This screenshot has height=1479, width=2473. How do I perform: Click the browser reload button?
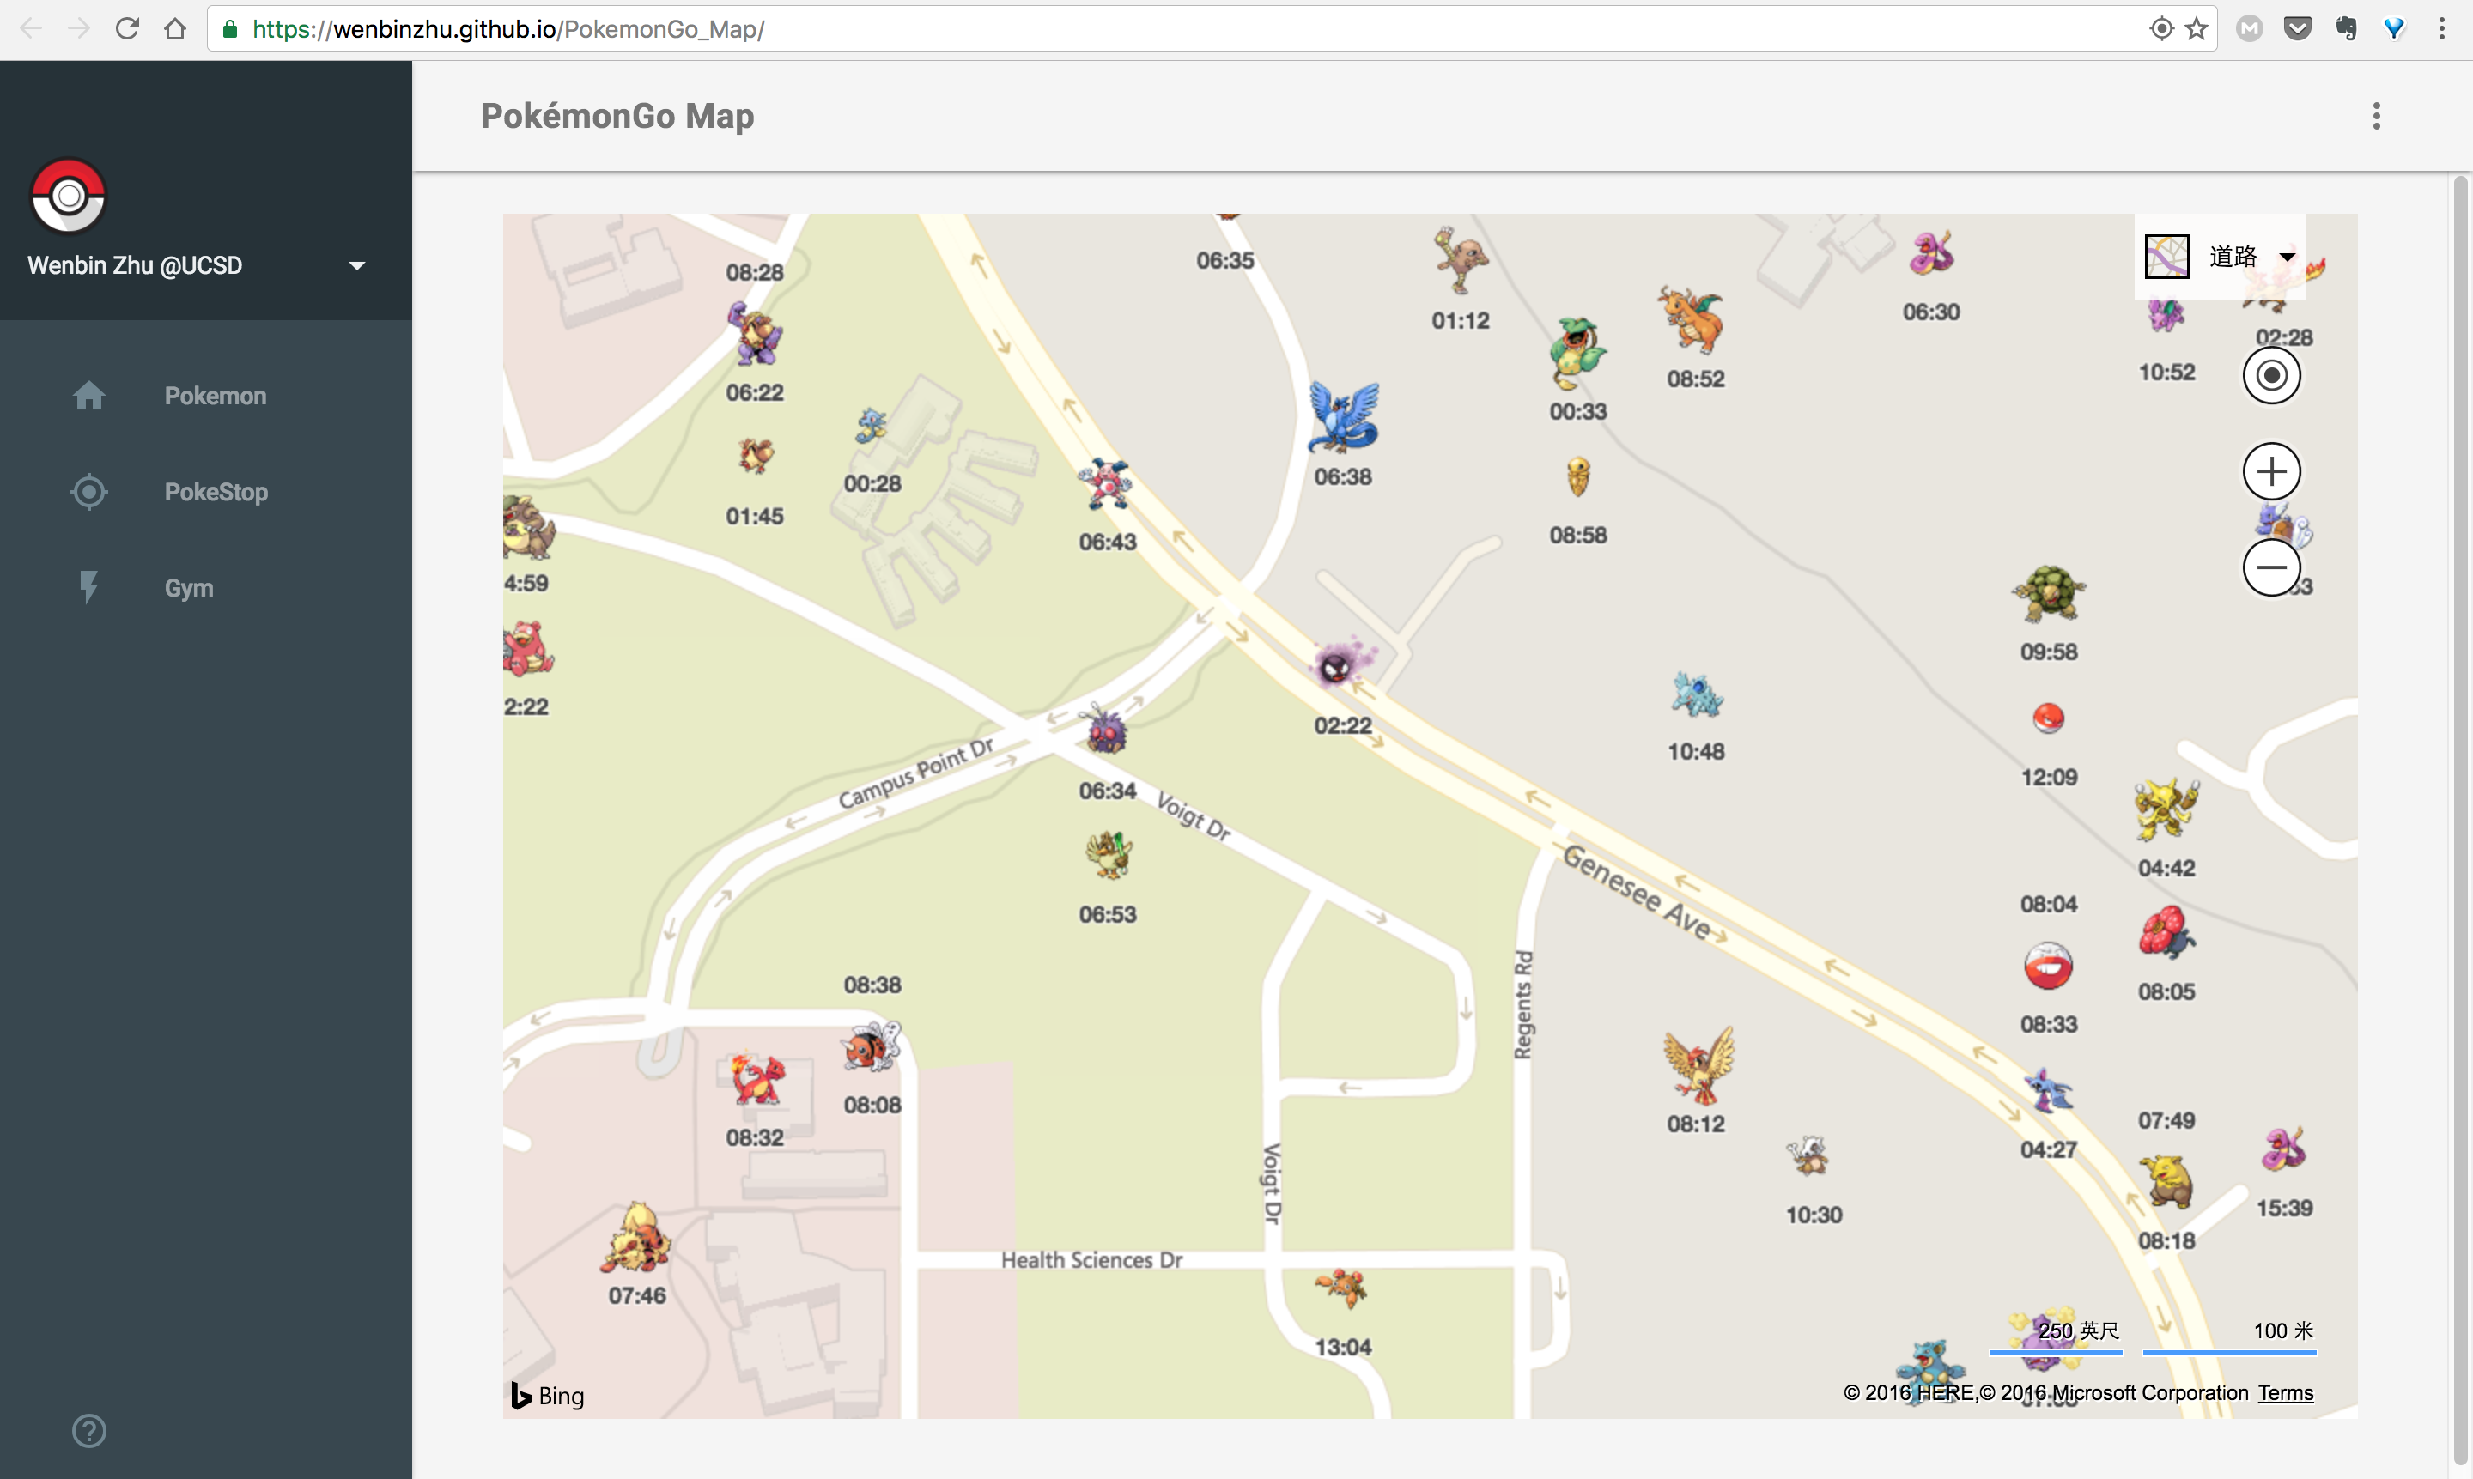pos(126,29)
